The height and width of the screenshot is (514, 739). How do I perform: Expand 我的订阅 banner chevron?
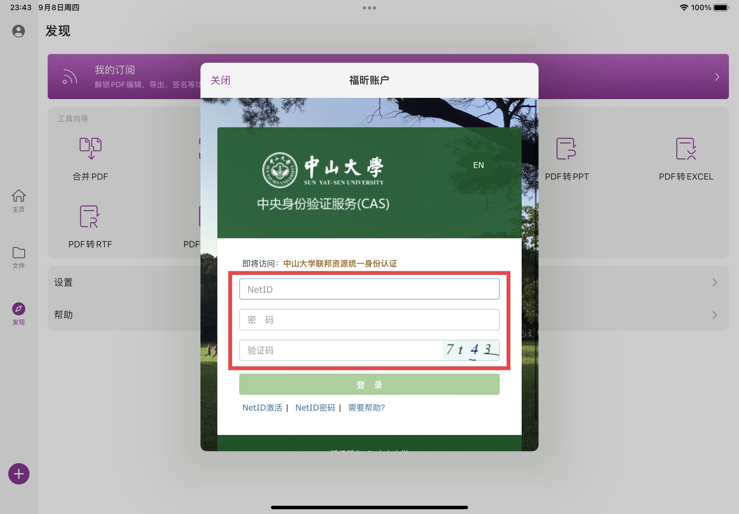(x=717, y=77)
